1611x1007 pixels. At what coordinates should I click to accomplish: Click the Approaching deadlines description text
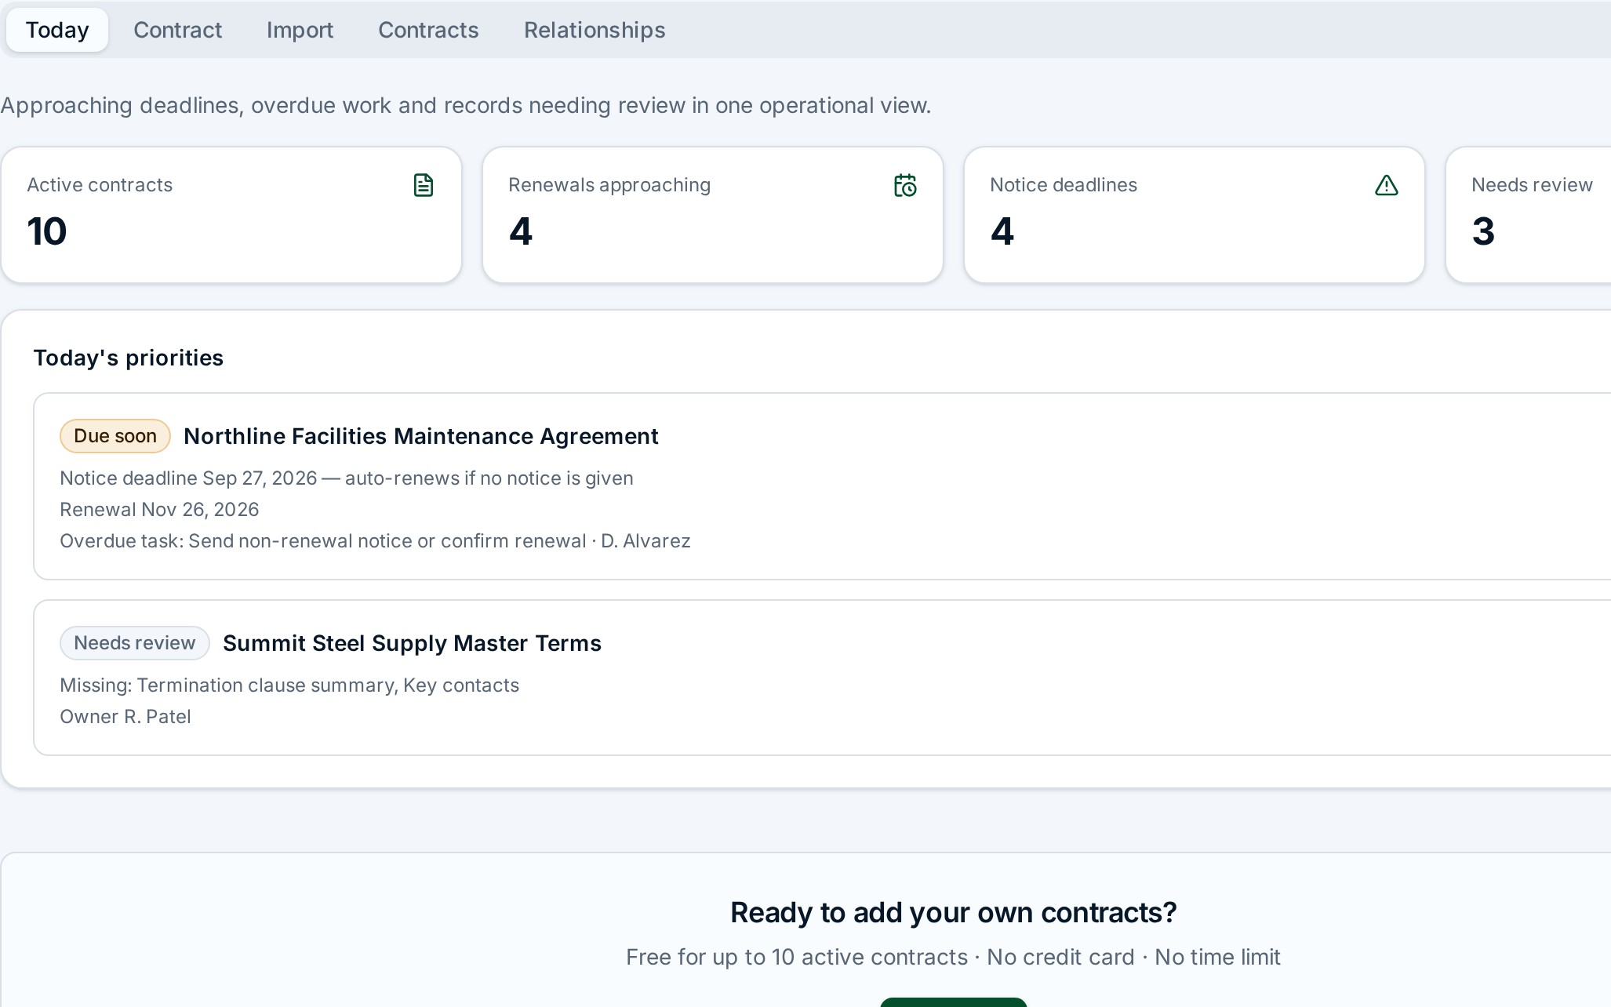466,105
